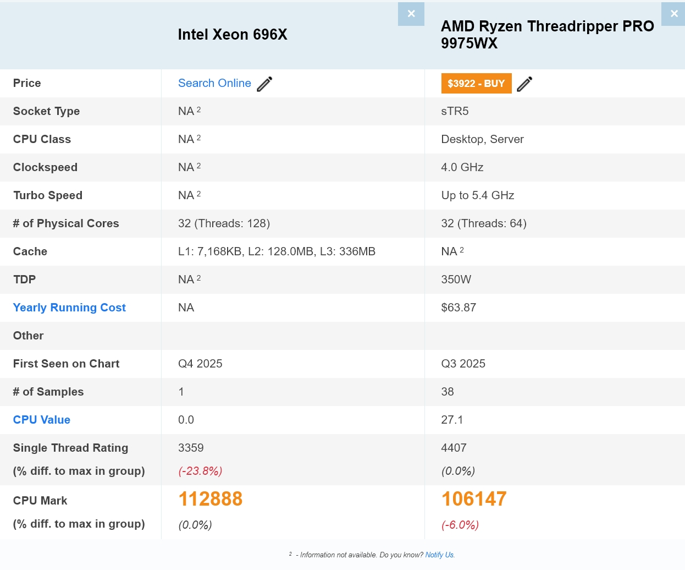Click the 3359 single thread rating
Screen dimensions: 685x570
(191, 448)
